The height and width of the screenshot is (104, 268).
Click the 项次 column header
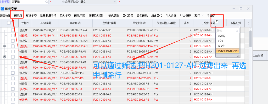pos(186,23)
